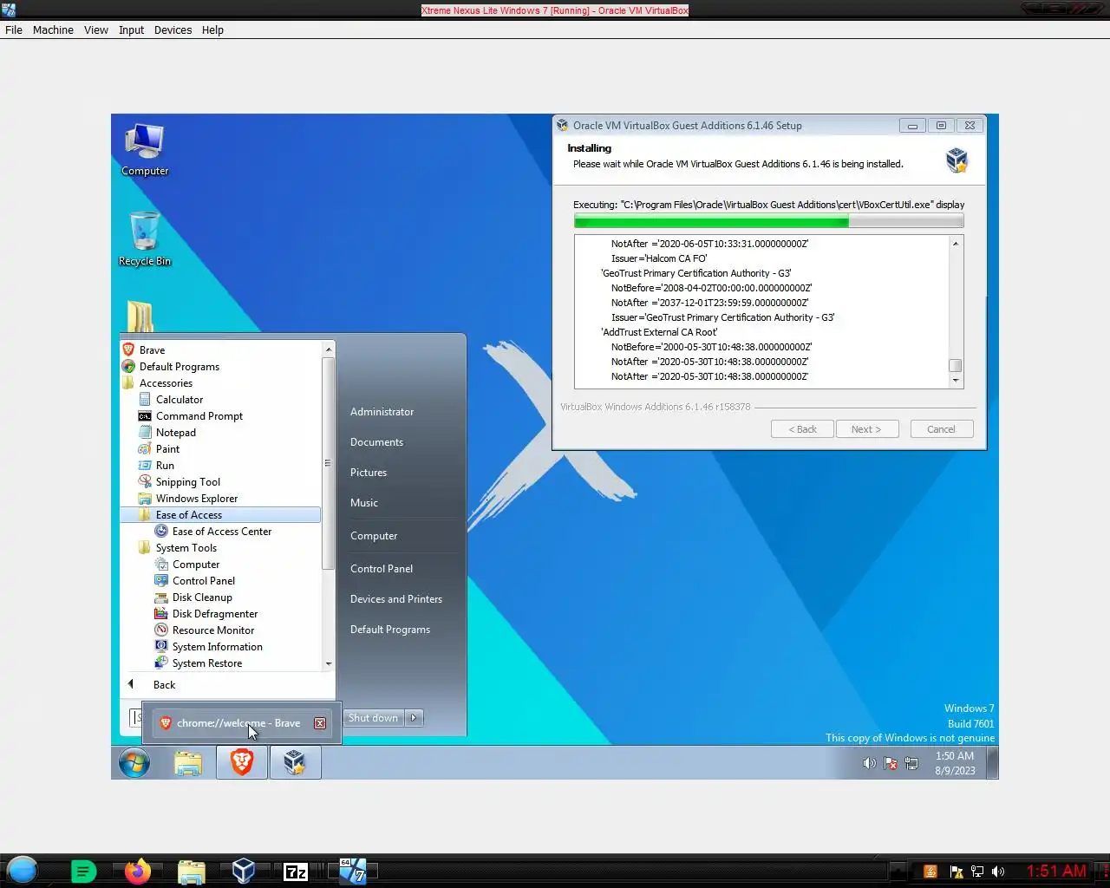
Task: Open Administrator user folder
Action: [382, 412]
